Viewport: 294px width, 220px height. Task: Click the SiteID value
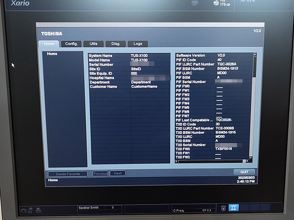tap(136, 69)
